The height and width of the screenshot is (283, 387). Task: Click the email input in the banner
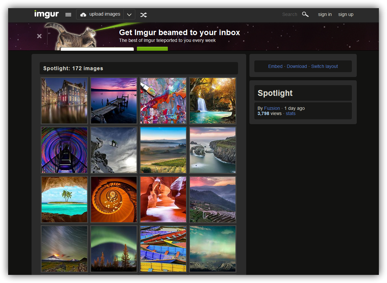click(x=97, y=49)
